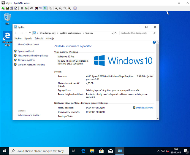This screenshot has height=155, width=190.
Task: Open the Zobrazit menu
Action: click(39, 39)
